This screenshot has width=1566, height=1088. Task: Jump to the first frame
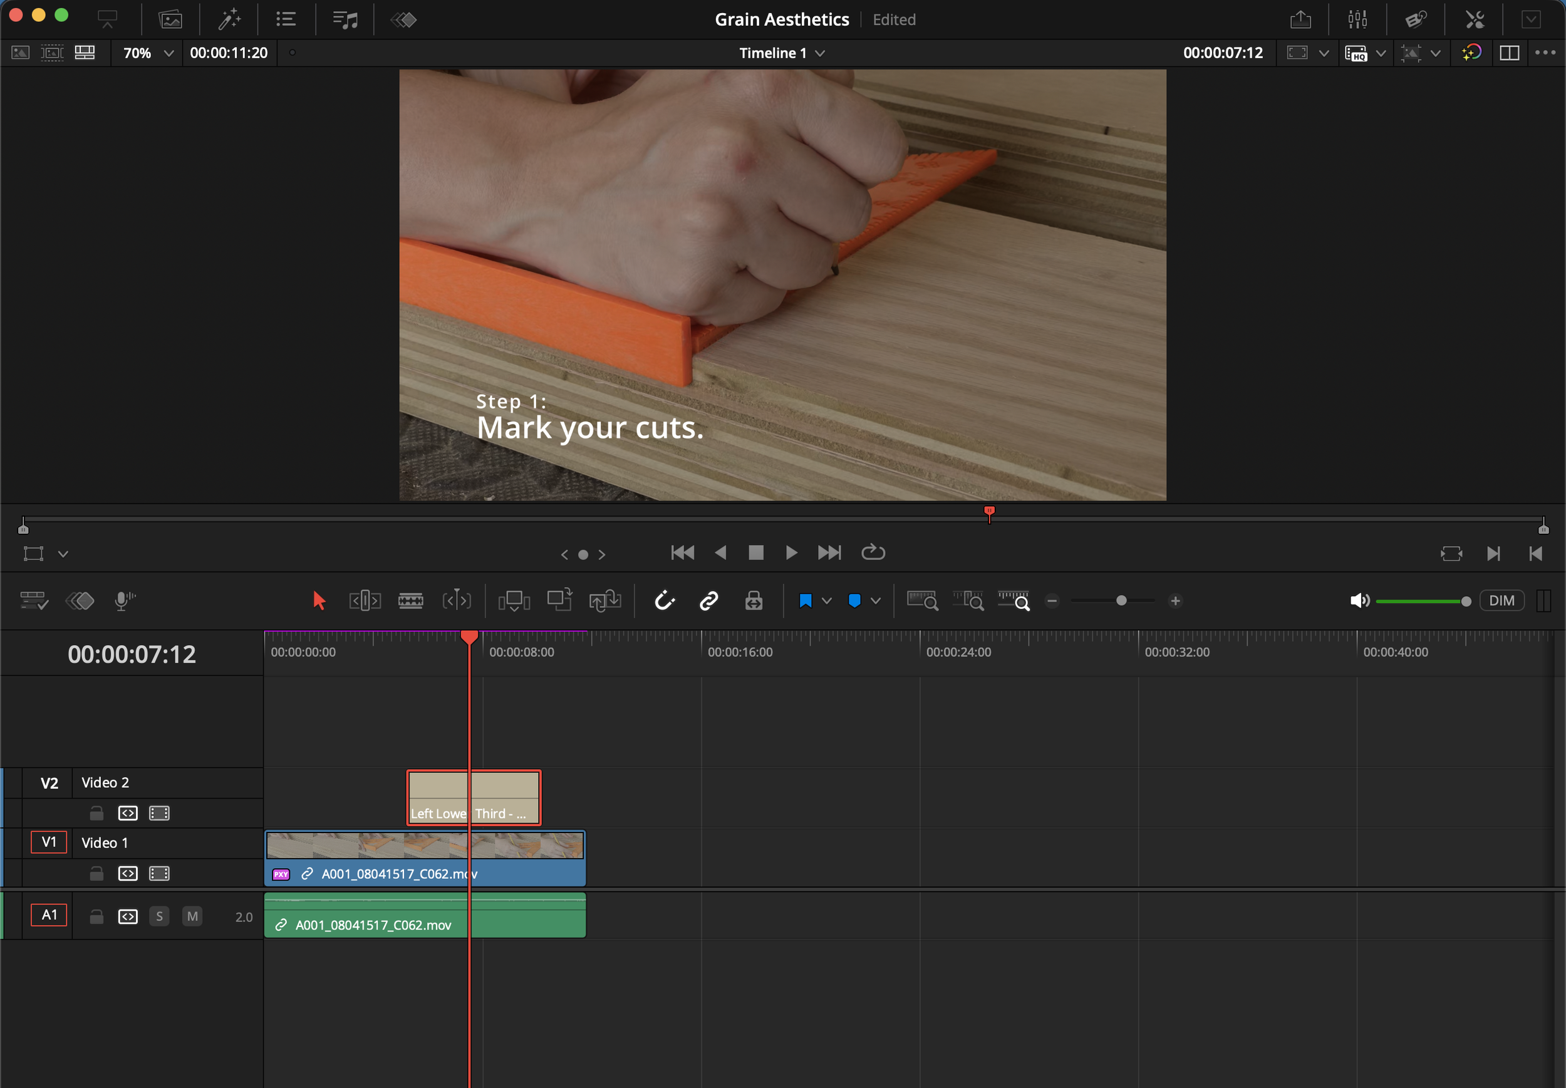coord(682,553)
